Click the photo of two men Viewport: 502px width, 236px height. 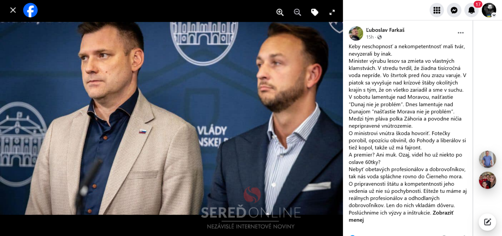[x=171, y=118]
